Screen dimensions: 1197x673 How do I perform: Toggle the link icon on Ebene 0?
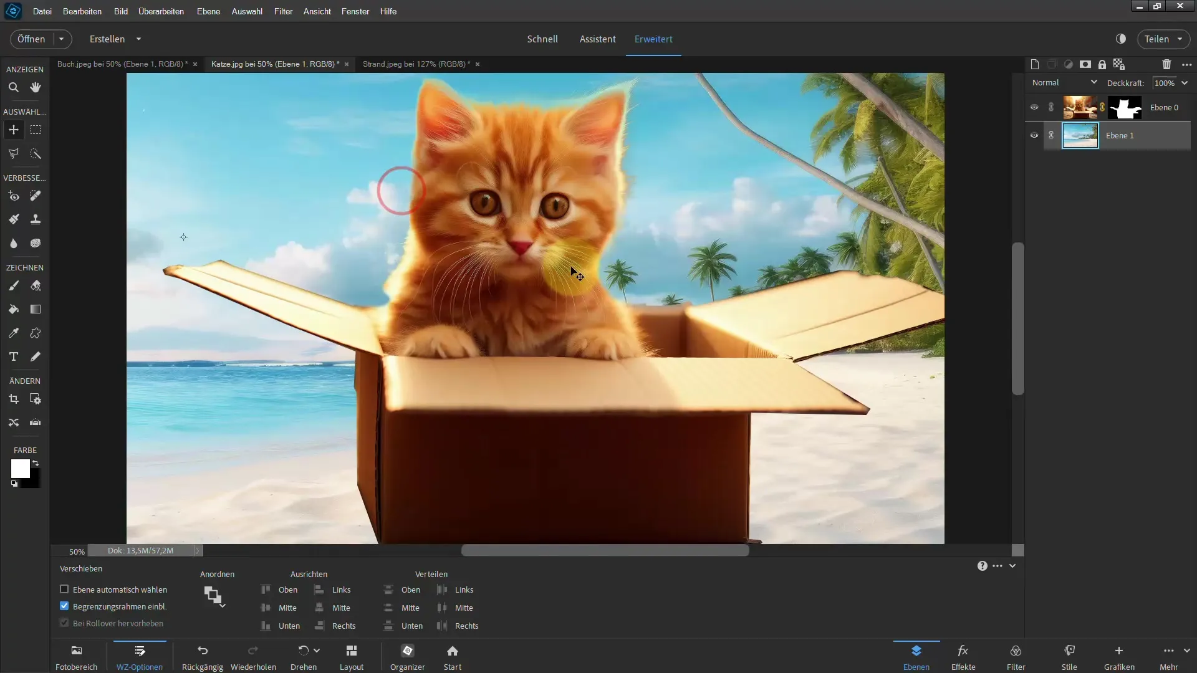click(x=1051, y=107)
